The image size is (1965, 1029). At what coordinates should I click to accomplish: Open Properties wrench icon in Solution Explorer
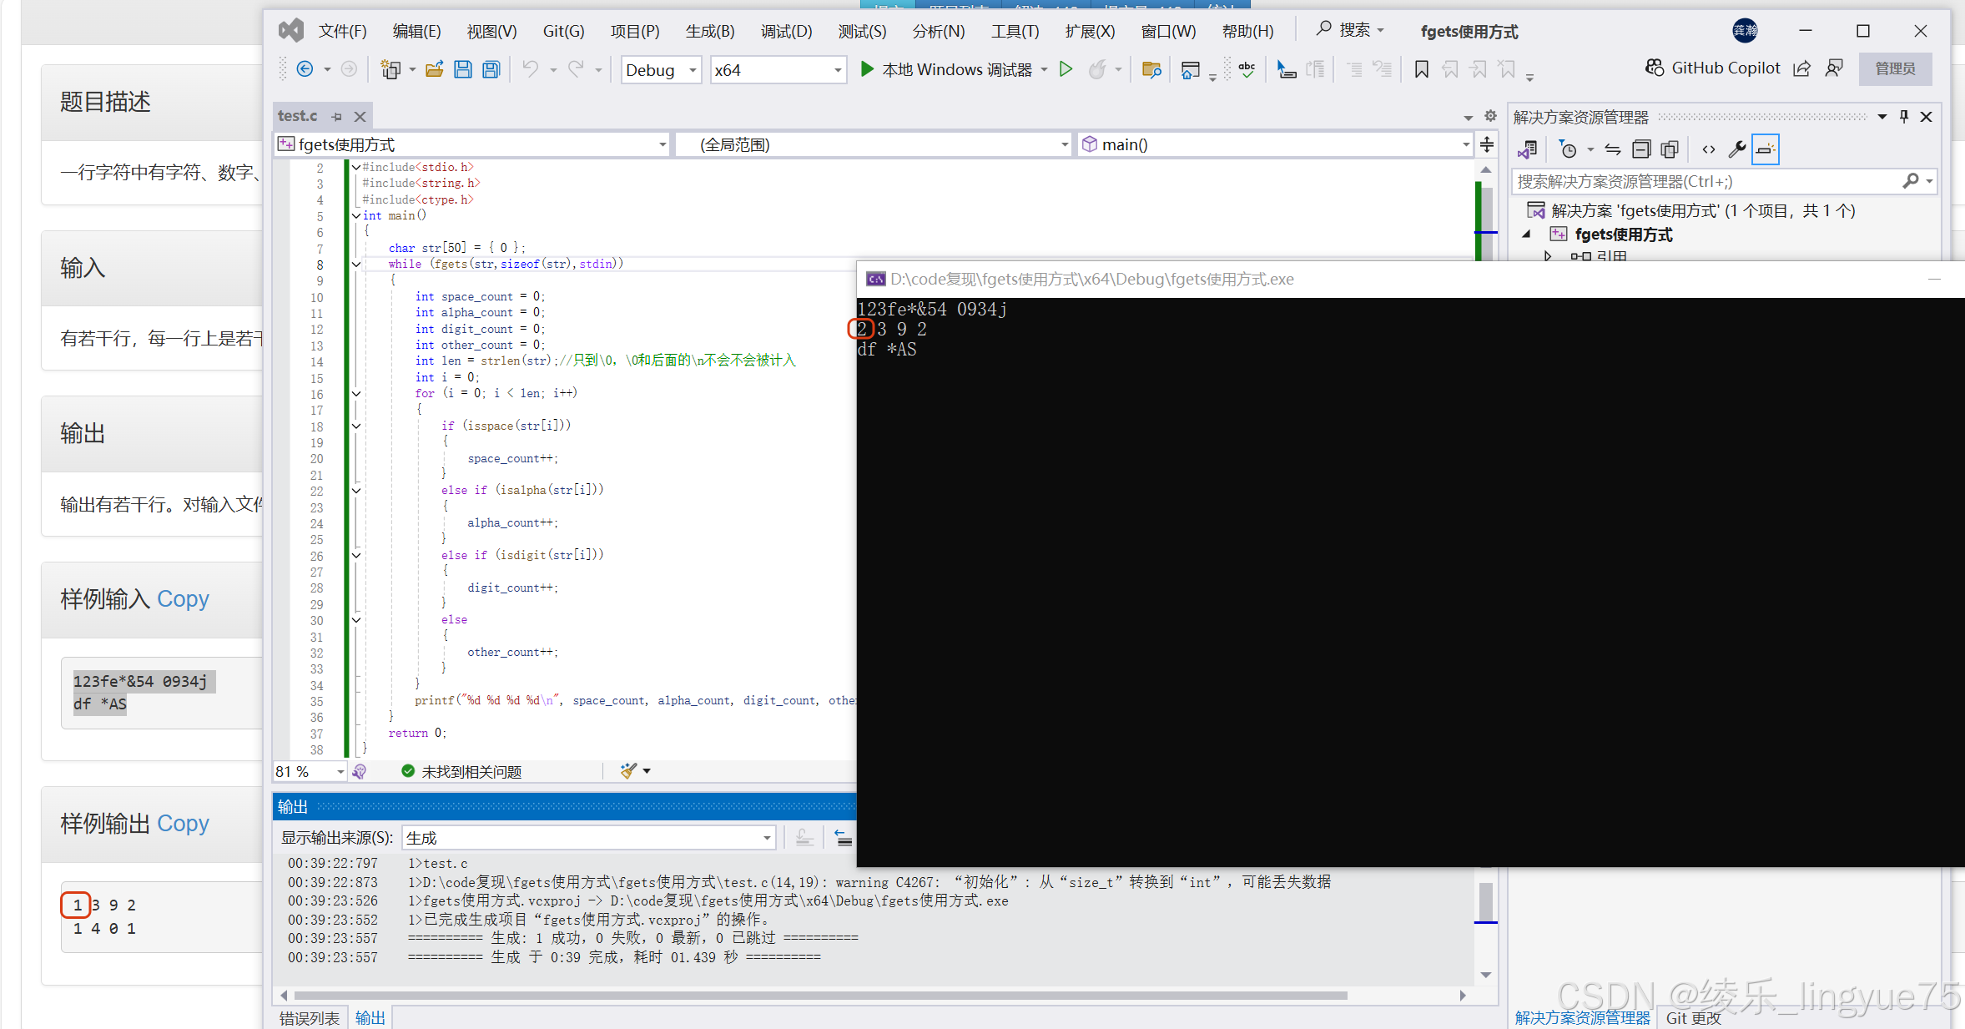pyautogui.click(x=1736, y=149)
